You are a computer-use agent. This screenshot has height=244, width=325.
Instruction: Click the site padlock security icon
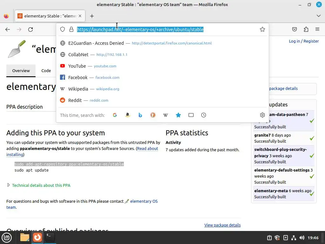pyautogui.click(x=71, y=29)
